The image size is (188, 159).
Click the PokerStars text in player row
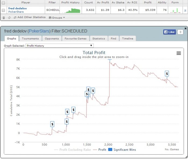pos(16,12)
